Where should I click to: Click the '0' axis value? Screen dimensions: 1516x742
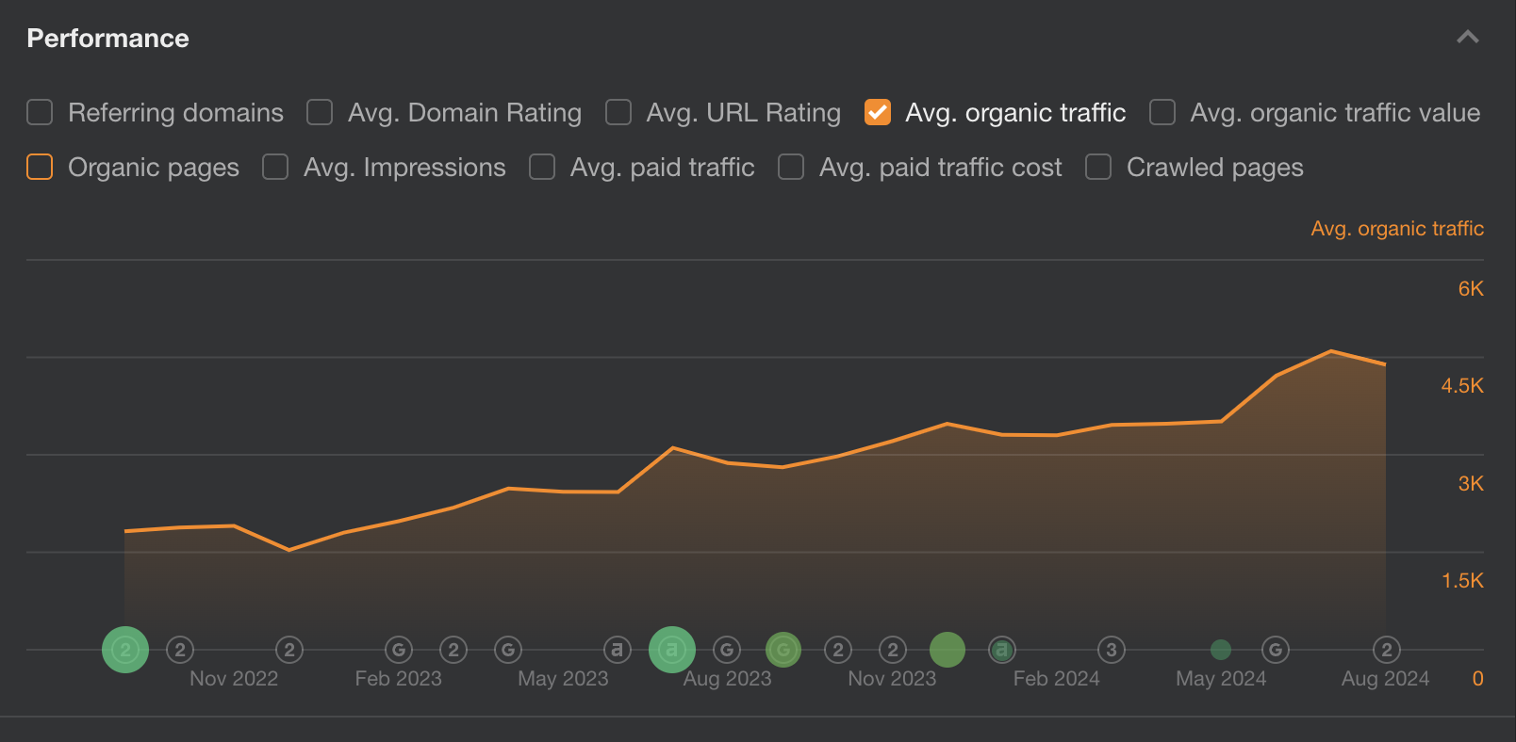1478,679
